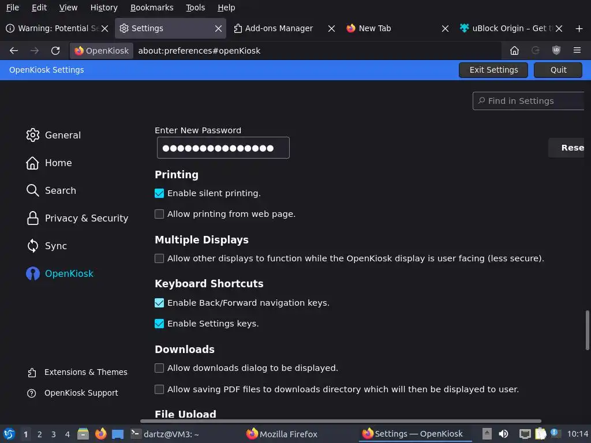Screen dimensions: 591x443
Task: Toggle Enable Back/Forward navigation keys
Action: click(159, 303)
